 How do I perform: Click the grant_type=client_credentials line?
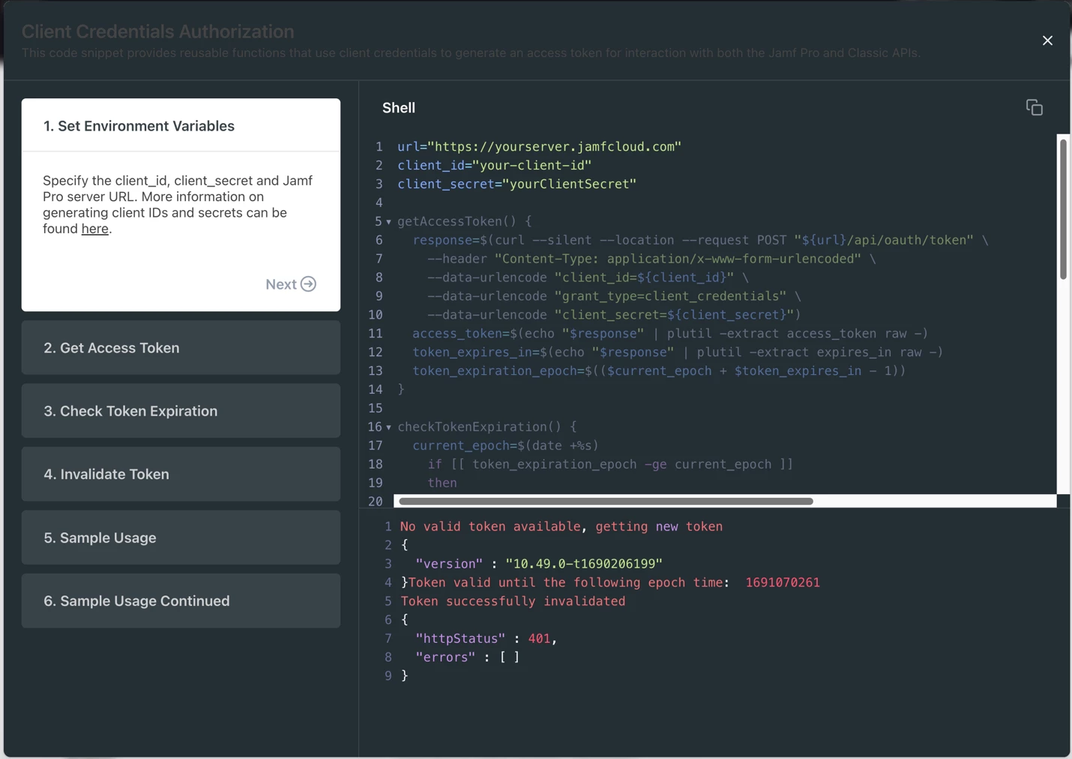pyautogui.click(x=614, y=296)
